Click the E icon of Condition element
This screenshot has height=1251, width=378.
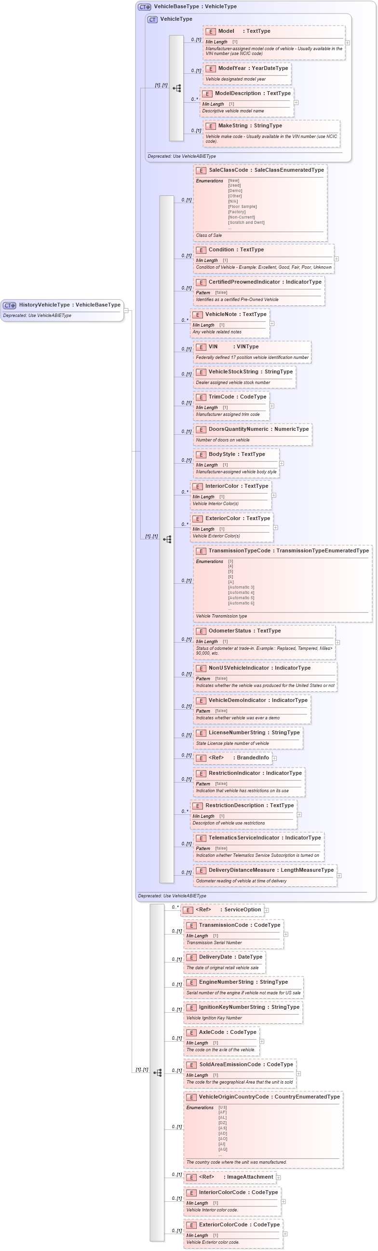click(x=201, y=250)
